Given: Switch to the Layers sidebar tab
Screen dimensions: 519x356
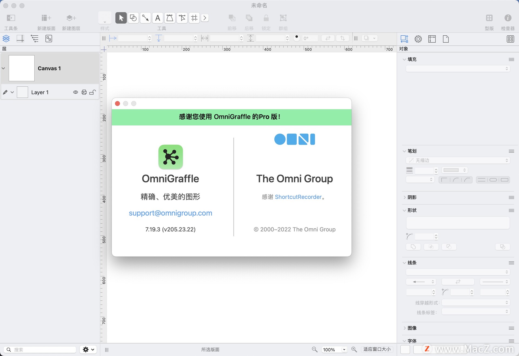Looking at the screenshot, I should click(x=6, y=39).
